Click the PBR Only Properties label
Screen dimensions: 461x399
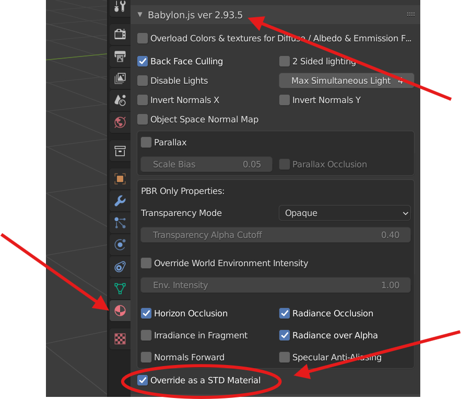(183, 191)
